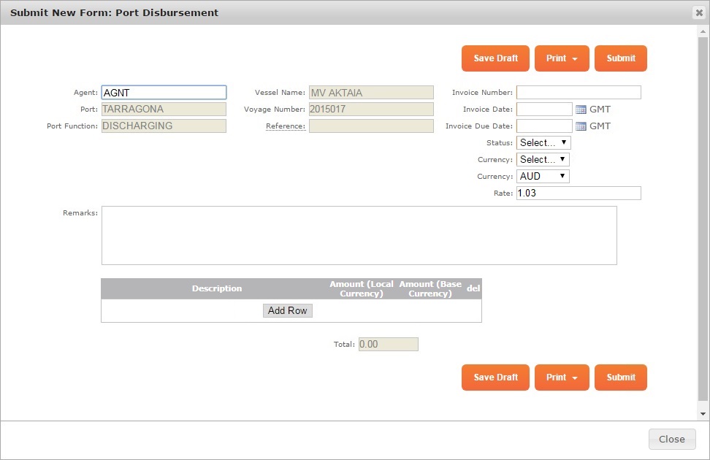Open the first Currency selector

[543, 159]
